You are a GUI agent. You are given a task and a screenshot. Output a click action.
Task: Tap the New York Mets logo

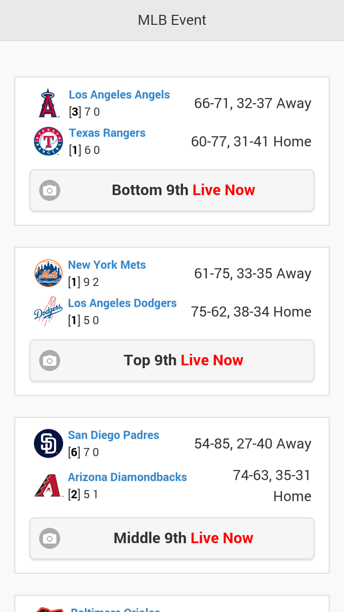click(x=48, y=273)
